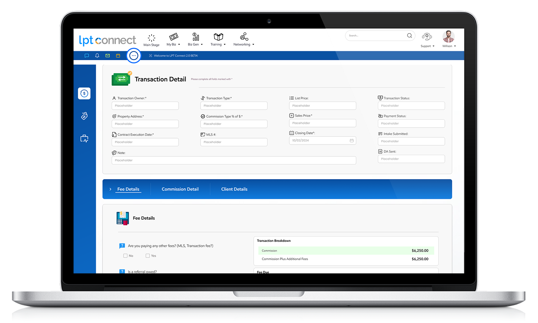Click the Sales Price field
This screenshot has height=323, width=538.
(x=323, y=123)
